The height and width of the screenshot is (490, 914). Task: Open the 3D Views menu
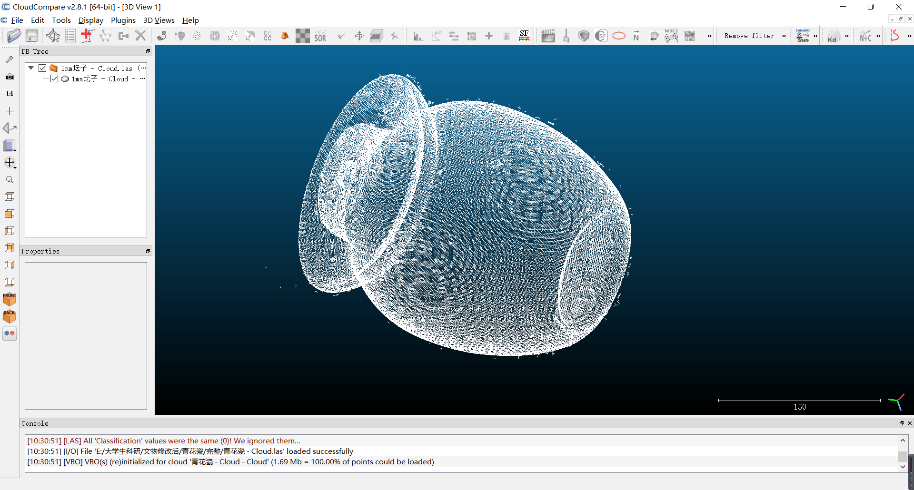(x=159, y=20)
